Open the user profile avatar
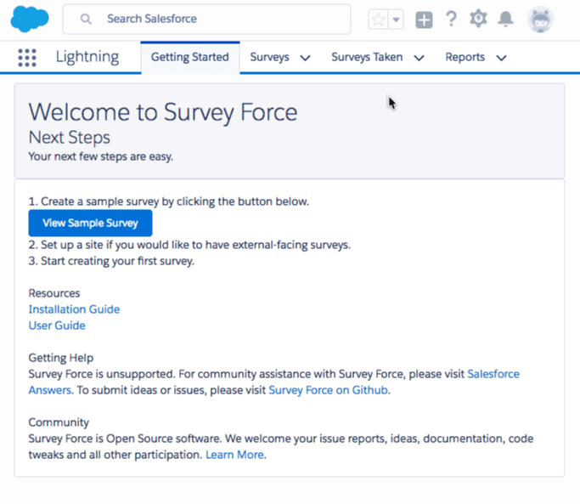The width and height of the screenshot is (580, 504). click(540, 20)
